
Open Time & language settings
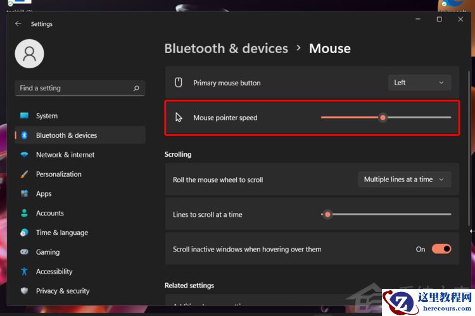80,233
